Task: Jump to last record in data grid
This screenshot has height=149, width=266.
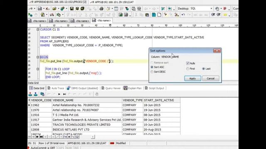Action: pos(64,94)
